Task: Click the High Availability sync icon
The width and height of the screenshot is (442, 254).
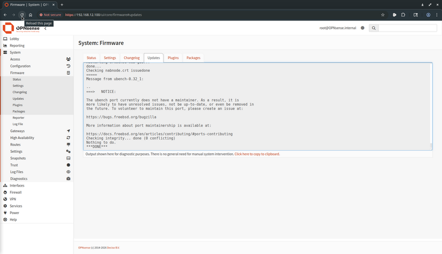Action: [x=68, y=138]
